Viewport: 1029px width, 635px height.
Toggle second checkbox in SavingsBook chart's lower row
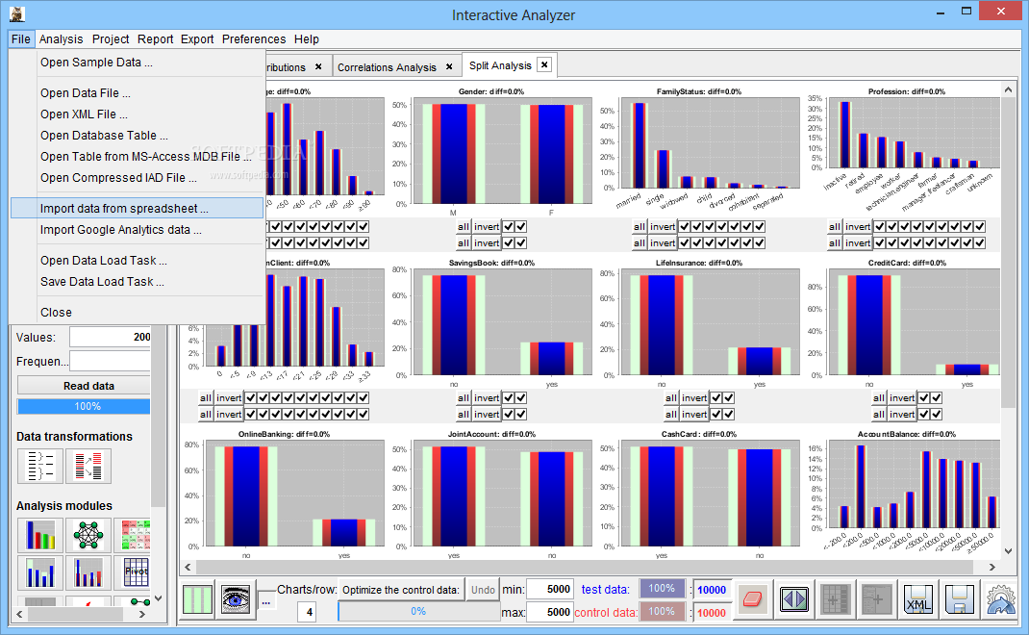click(521, 415)
